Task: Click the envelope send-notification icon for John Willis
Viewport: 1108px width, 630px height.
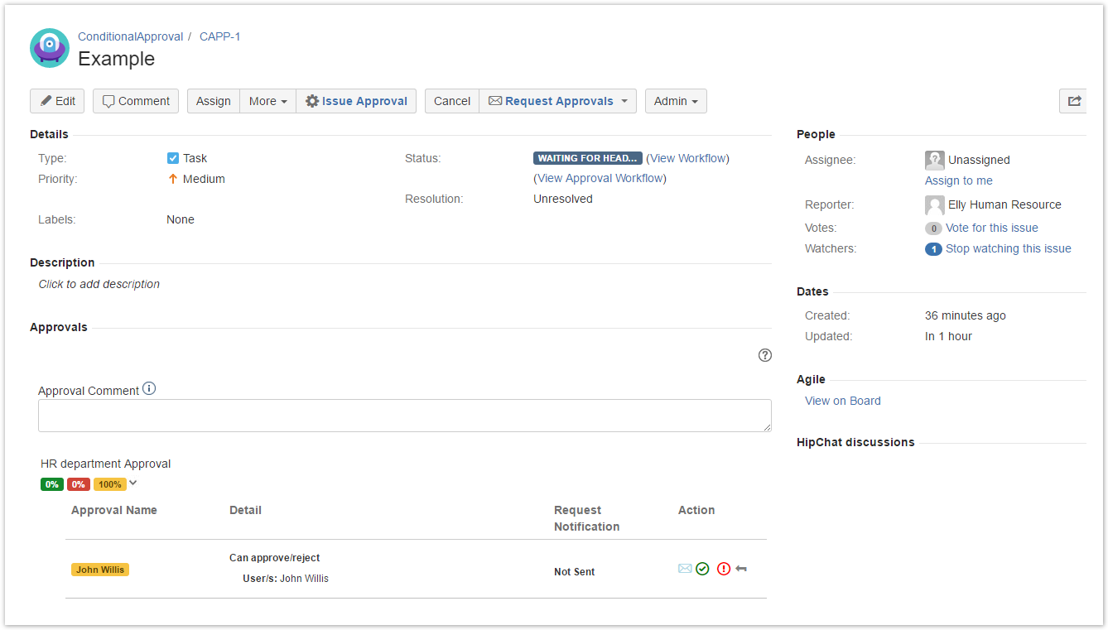Action: 685,569
